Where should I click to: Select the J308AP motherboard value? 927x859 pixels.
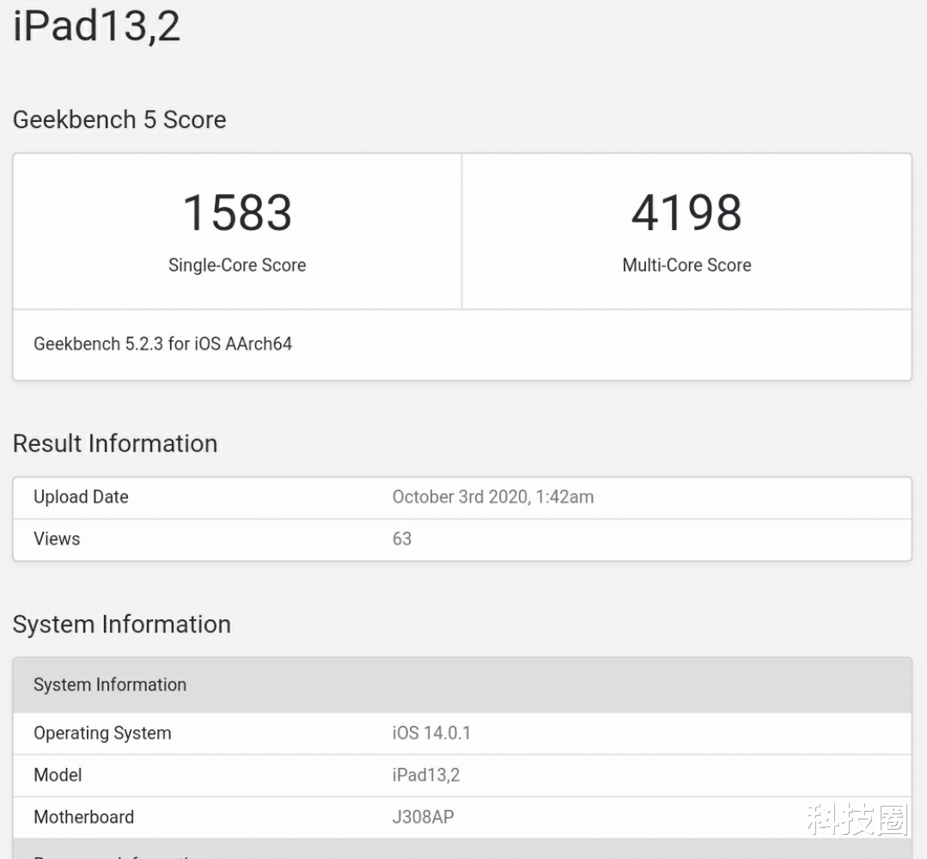pyautogui.click(x=424, y=817)
